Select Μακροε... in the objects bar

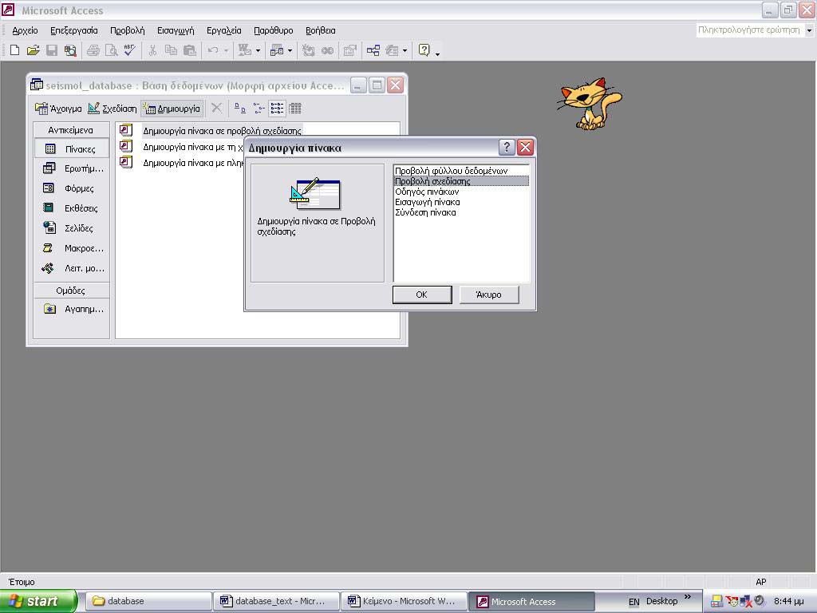pos(72,248)
